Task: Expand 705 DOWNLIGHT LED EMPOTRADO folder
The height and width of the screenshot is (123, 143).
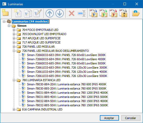Action: pyautogui.click(x=14, y=34)
